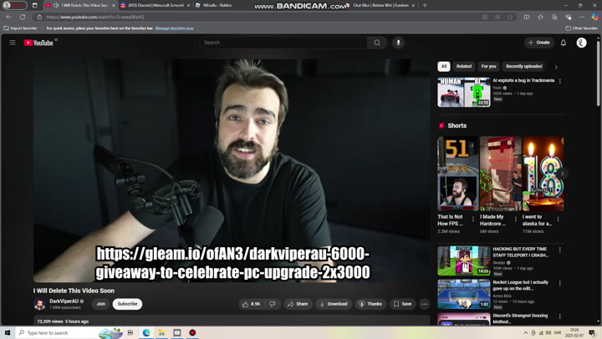This screenshot has height=339, width=602.
Task: Expand the video description box
Action: pos(232,321)
